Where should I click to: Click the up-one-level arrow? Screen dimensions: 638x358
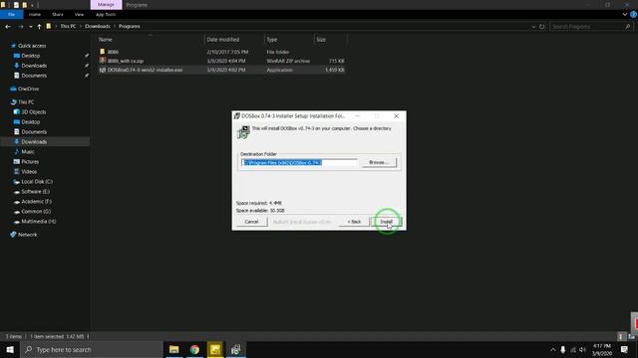point(39,27)
